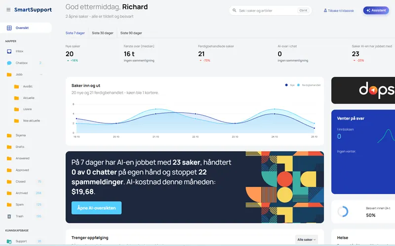Click the Saker inn og ut heading
395x246 pixels.
[85, 86]
